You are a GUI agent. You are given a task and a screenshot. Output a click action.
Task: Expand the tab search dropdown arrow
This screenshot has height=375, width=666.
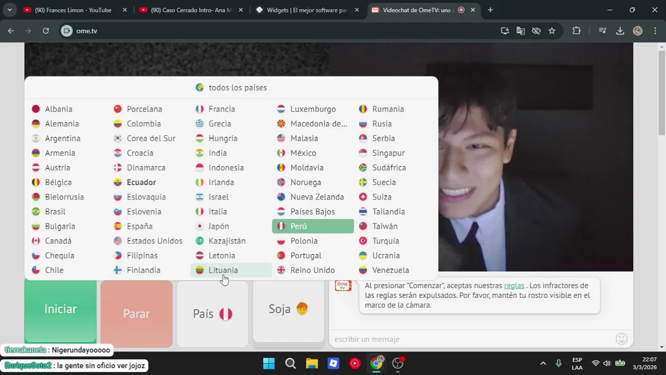click(x=9, y=10)
